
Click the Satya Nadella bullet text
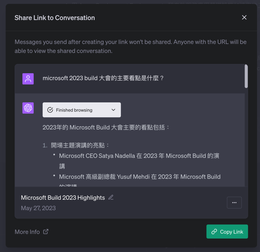[139, 161]
